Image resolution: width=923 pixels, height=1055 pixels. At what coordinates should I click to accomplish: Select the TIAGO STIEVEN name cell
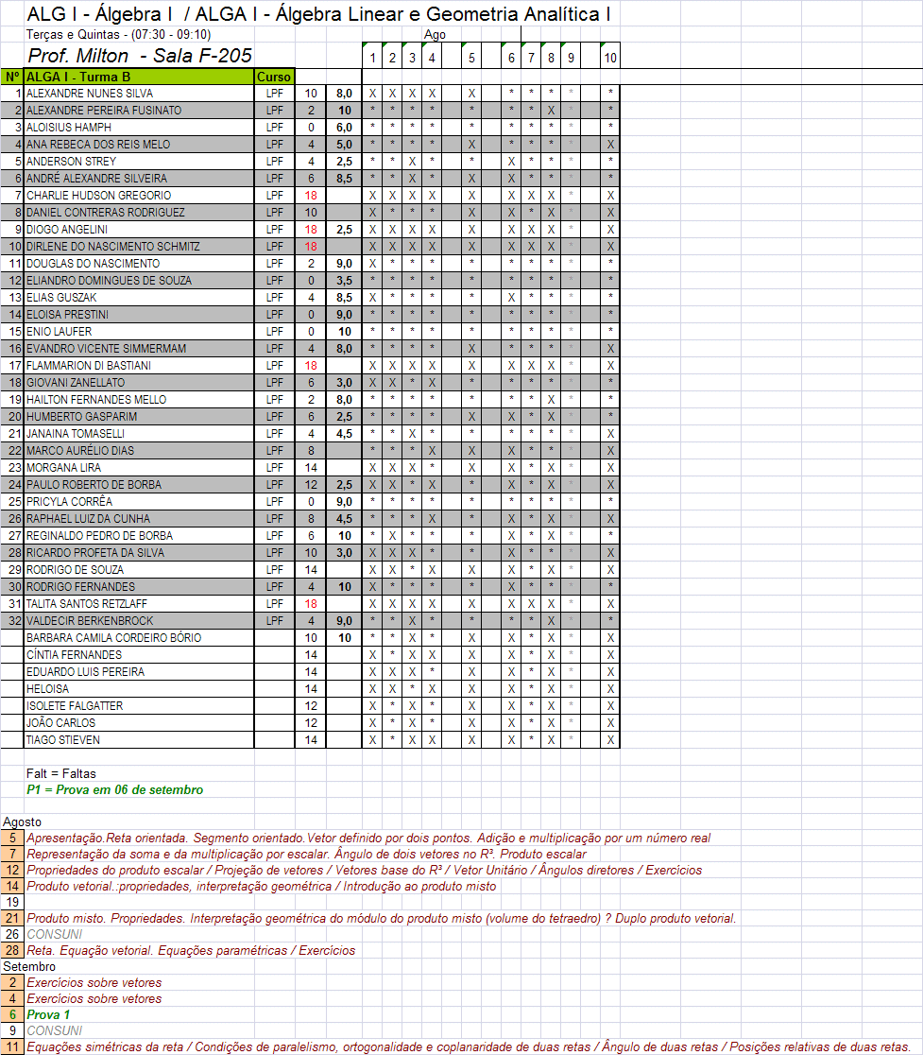(63, 740)
